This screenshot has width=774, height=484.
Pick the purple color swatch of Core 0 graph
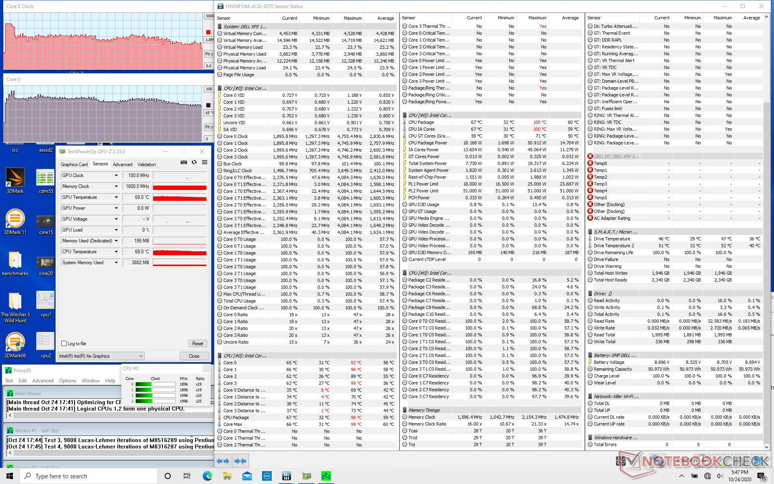[208, 105]
